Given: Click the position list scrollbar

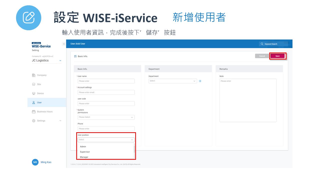Looking at the screenshot, I should click(134, 149).
